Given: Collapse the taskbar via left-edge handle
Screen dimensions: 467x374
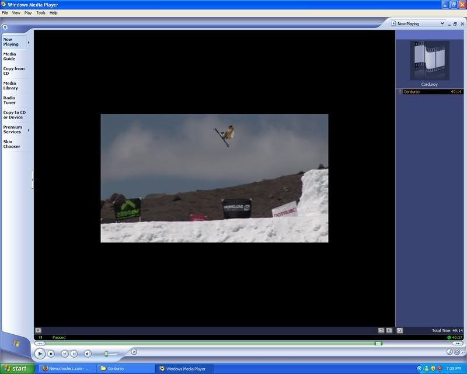Looking at the screenshot, I should pos(32,179).
